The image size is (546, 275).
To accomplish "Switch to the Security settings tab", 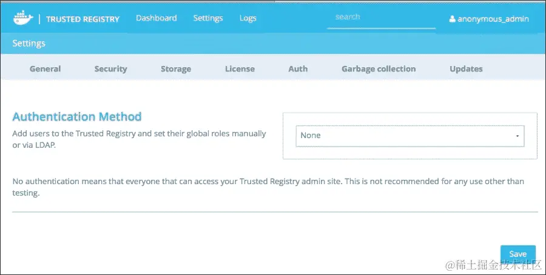I will 111,69.
